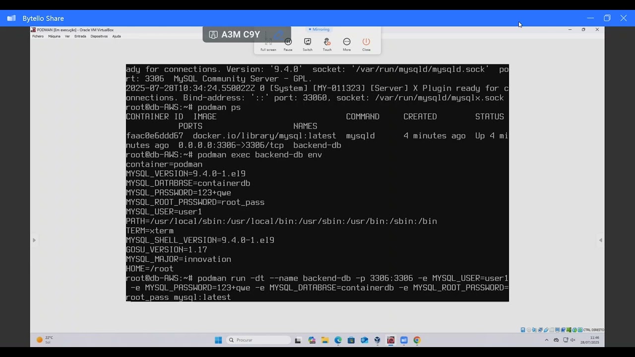Click the CTRL DIREITO host key indicator
This screenshot has height=357, width=635.
594,330
